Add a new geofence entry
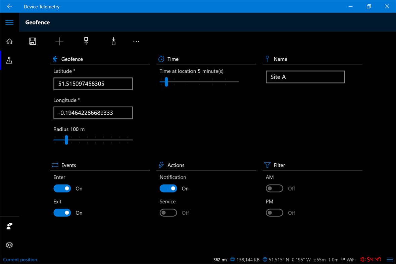Viewport: 396px width, 264px height. pos(59,41)
